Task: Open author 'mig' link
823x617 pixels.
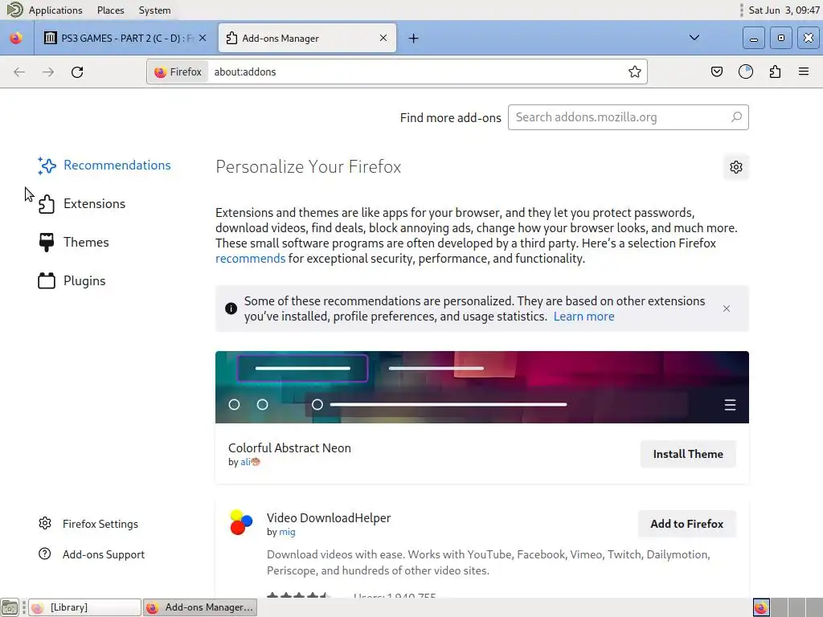Action: [287, 532]
